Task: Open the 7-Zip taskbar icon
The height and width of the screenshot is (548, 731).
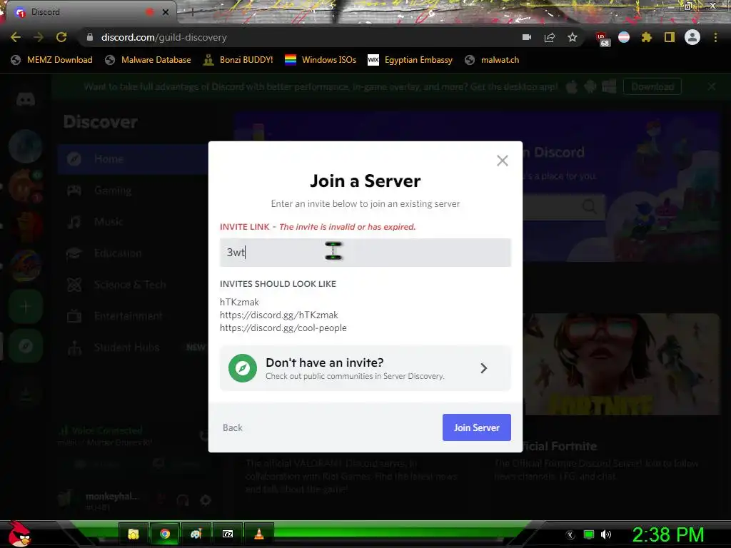Action: click(228, 534)
